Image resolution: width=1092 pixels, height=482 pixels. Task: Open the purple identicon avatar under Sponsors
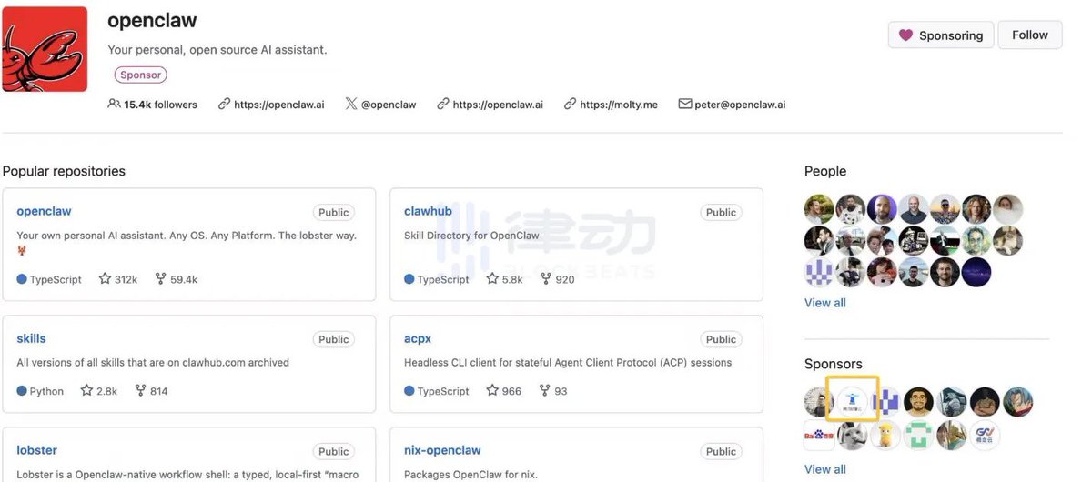[885, 402]
